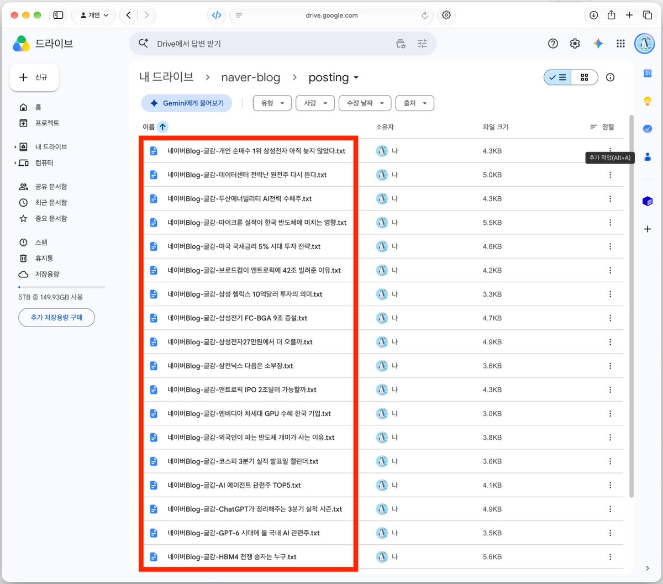Open Google Keep lightbulb in side panel
Viewport: 663px width, 584px height.
[x=648, y=101]
